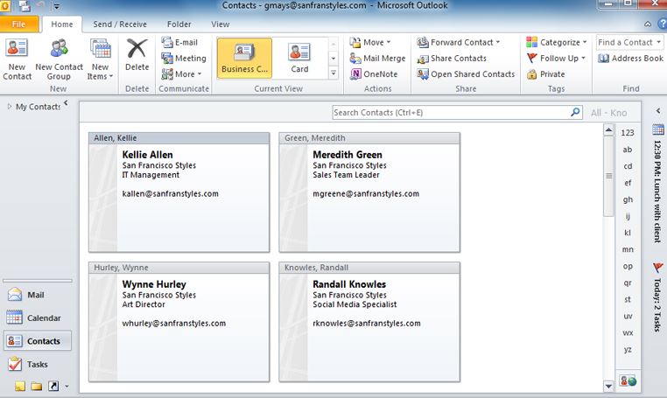Open the Move dropdown
Screen dimensions: 667x398
(x=370, y=42)
